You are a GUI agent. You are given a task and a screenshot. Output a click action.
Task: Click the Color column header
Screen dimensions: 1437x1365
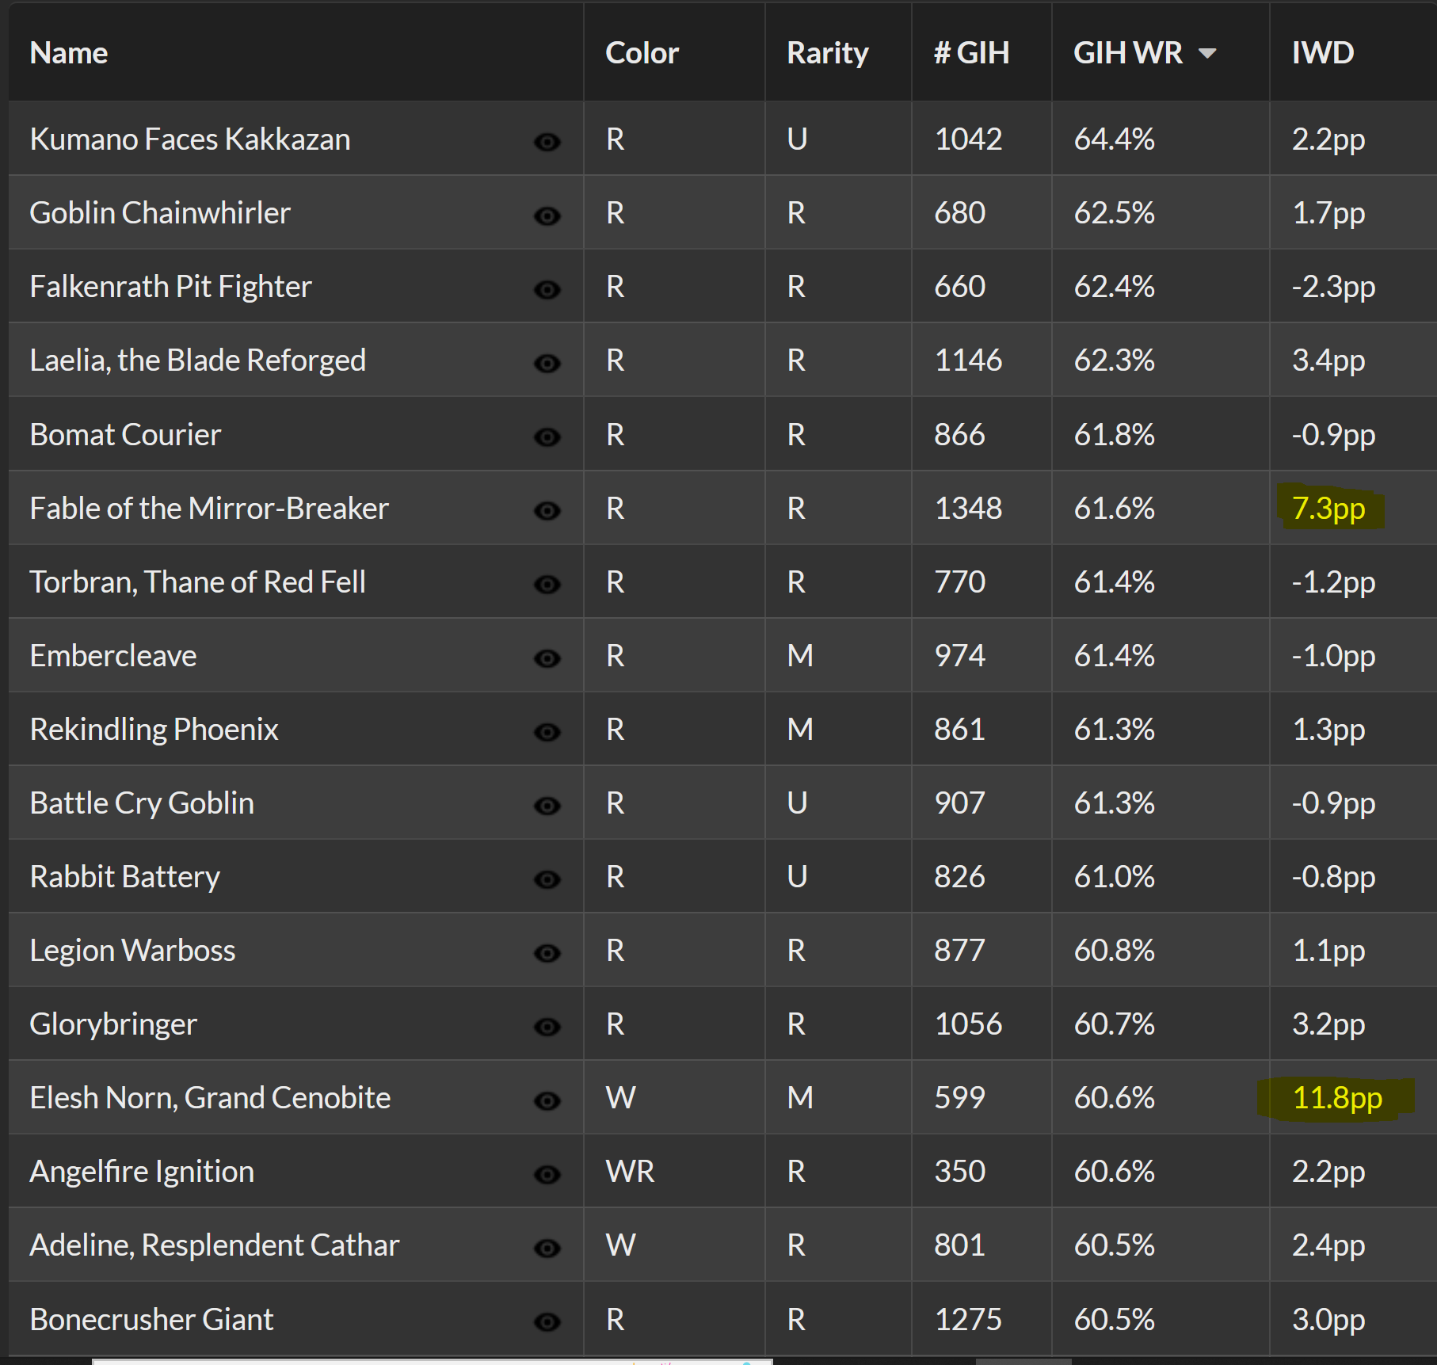pos(642,53)
